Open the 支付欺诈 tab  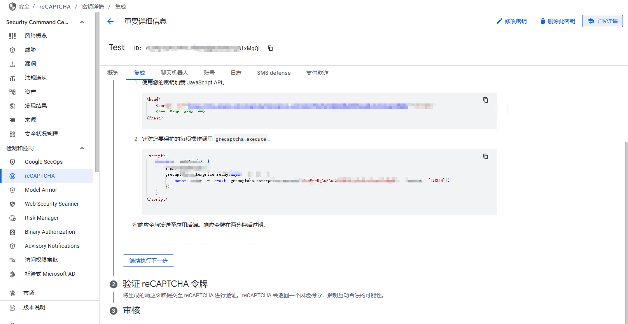317,73
